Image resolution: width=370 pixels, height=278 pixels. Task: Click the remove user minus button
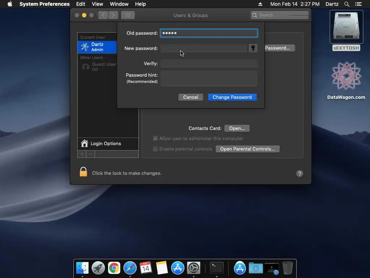pos(90,154)
